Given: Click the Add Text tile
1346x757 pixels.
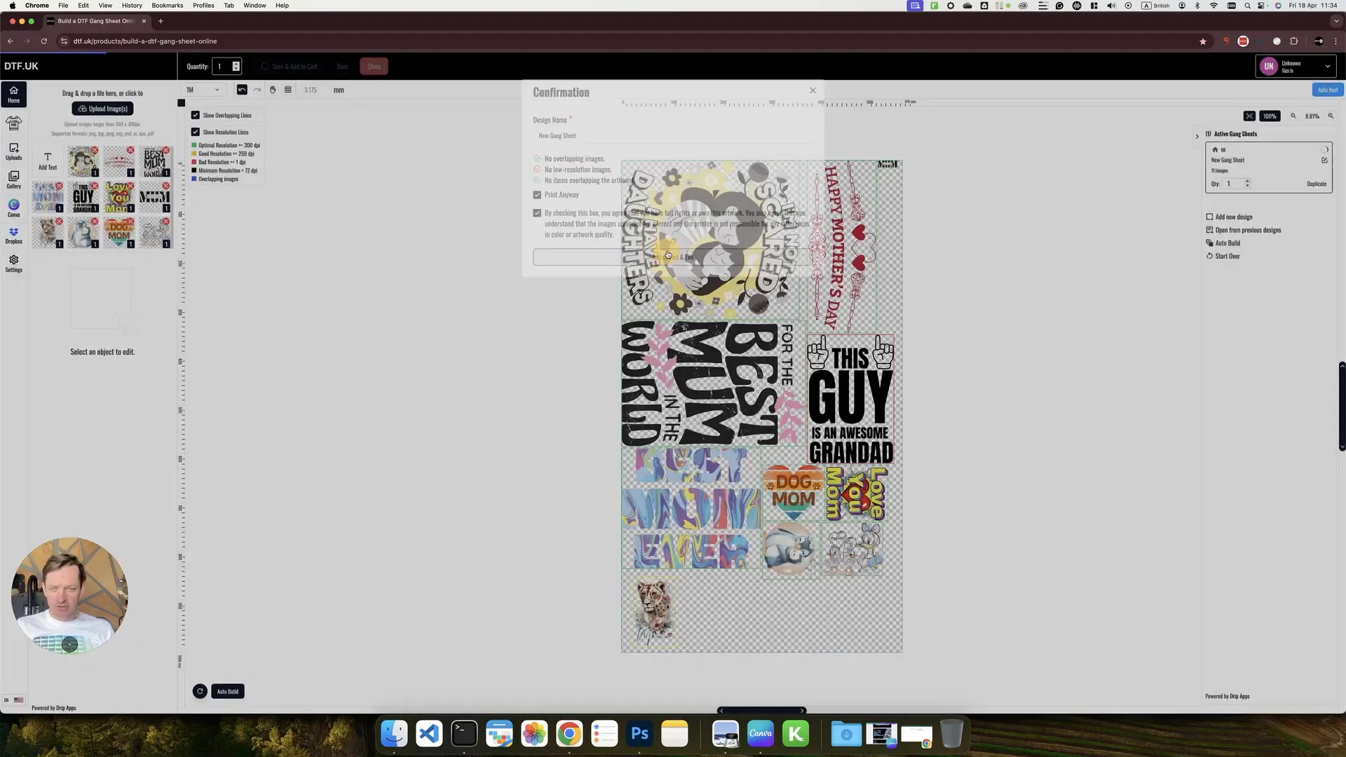Looking at the screenshot, I should point(48,161).
